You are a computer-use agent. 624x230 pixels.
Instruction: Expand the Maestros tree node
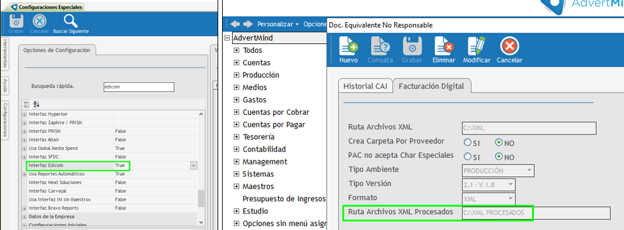pos(236,186)
